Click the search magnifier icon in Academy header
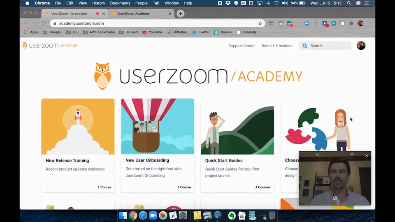Screen dimensions: 395x222 tap(305, 46)
